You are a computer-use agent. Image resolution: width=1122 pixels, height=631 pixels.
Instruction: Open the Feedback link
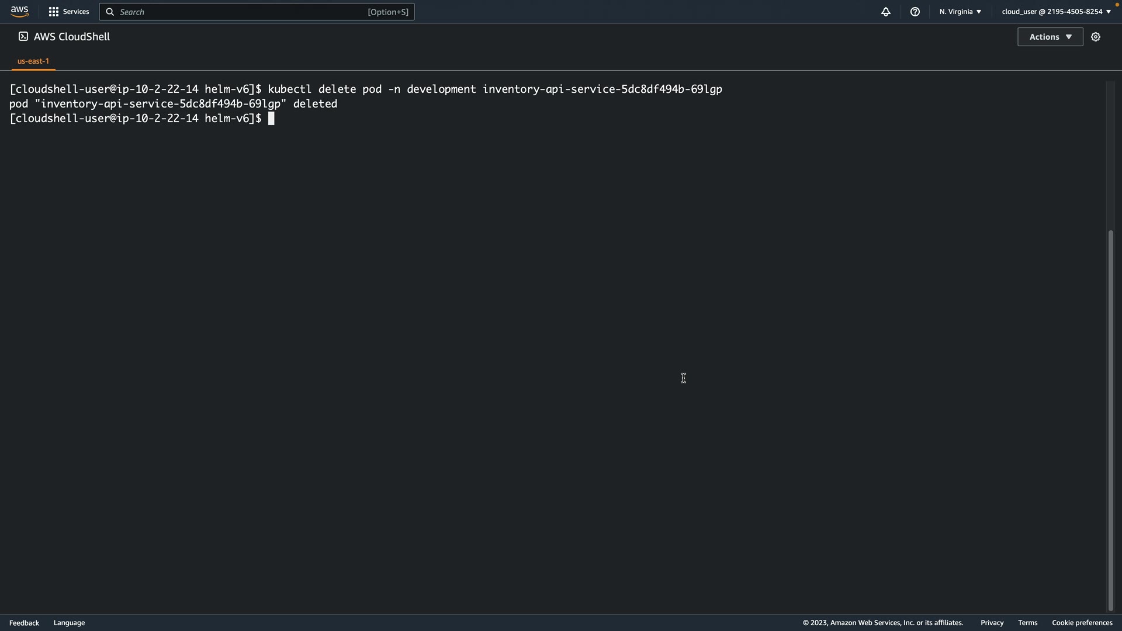24,623
